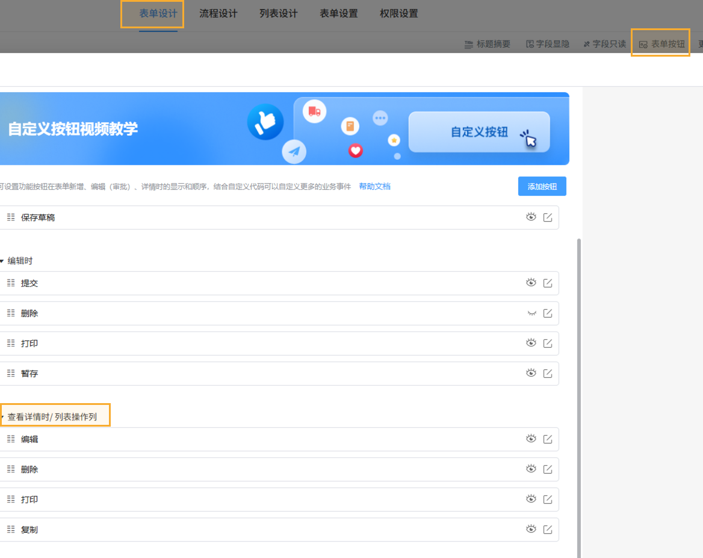The image size is (703, 558).
Task: Show the hidden 删除 button in 编辑时
Action: click(531, 313)
